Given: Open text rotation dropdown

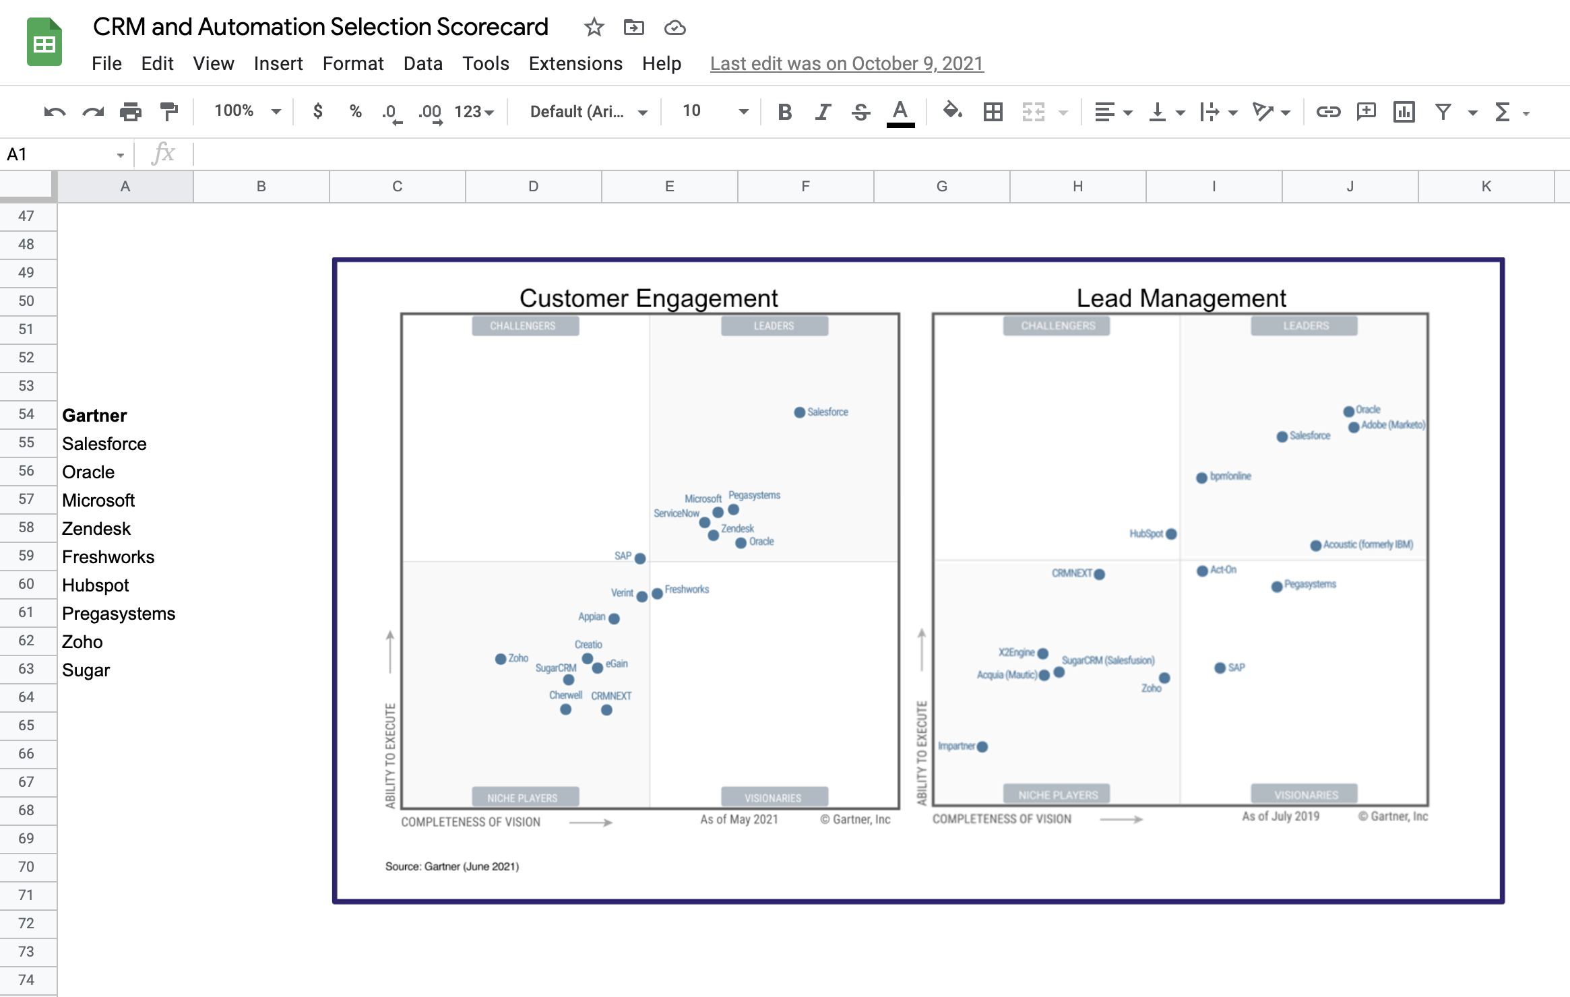Looking at the screenshot, I should pos(1271,112).
